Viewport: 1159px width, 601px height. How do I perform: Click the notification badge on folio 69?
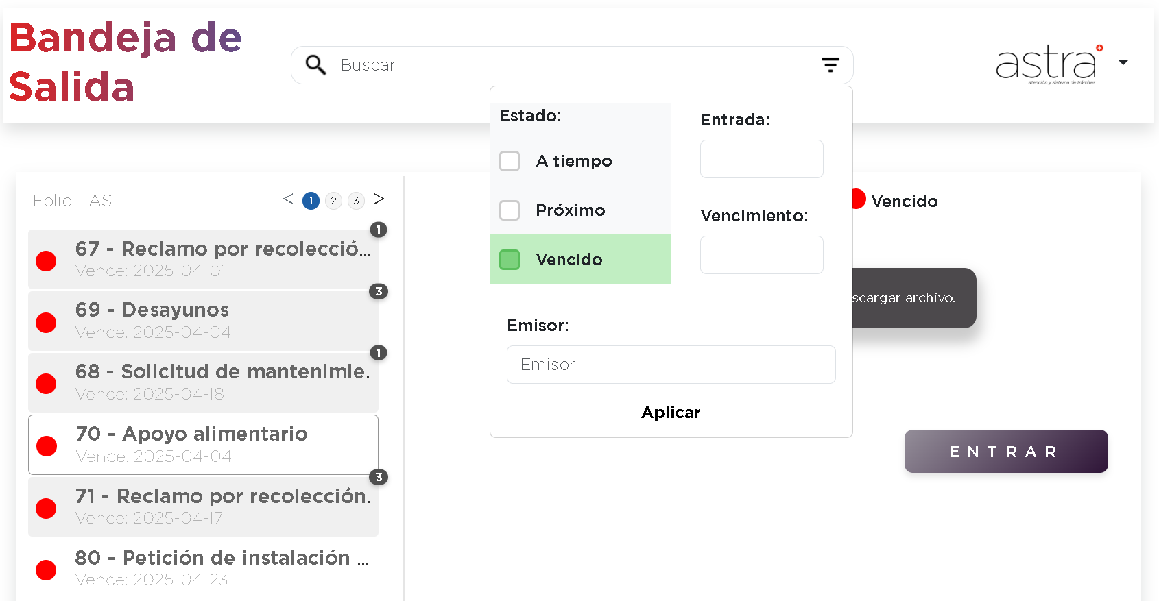379,291
